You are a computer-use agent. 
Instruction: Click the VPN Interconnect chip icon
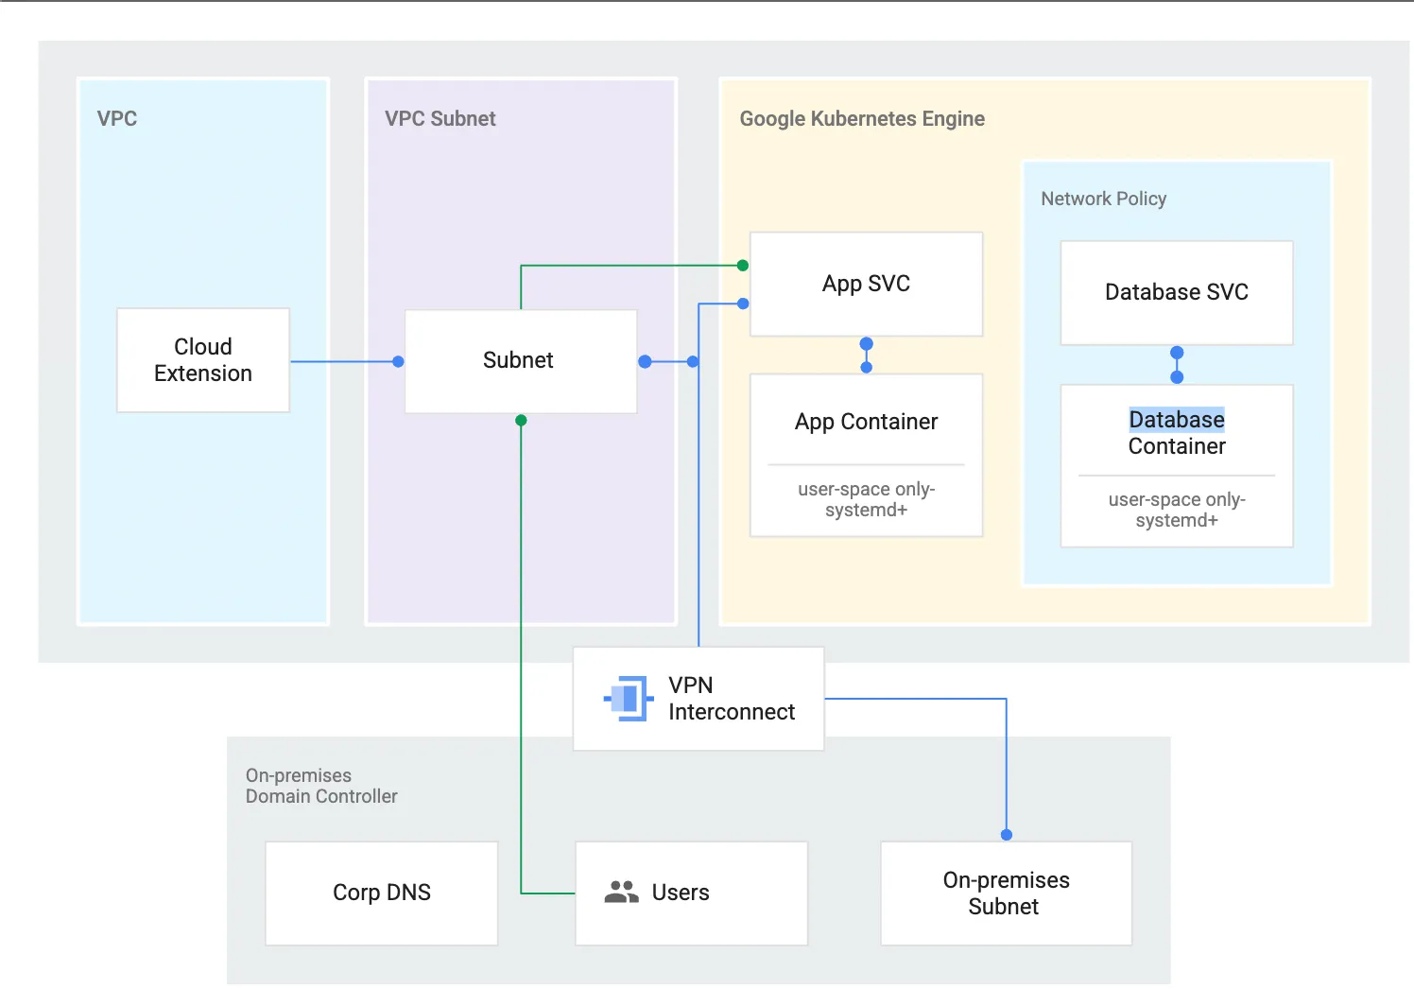(629, 699)
